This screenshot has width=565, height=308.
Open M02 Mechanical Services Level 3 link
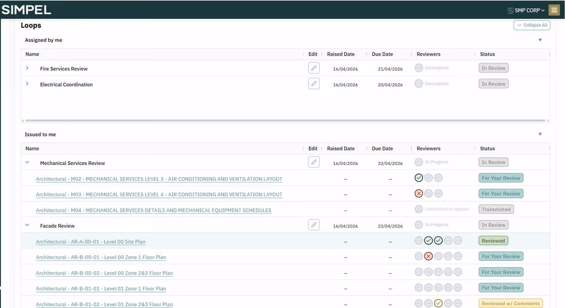click(159, 179)
